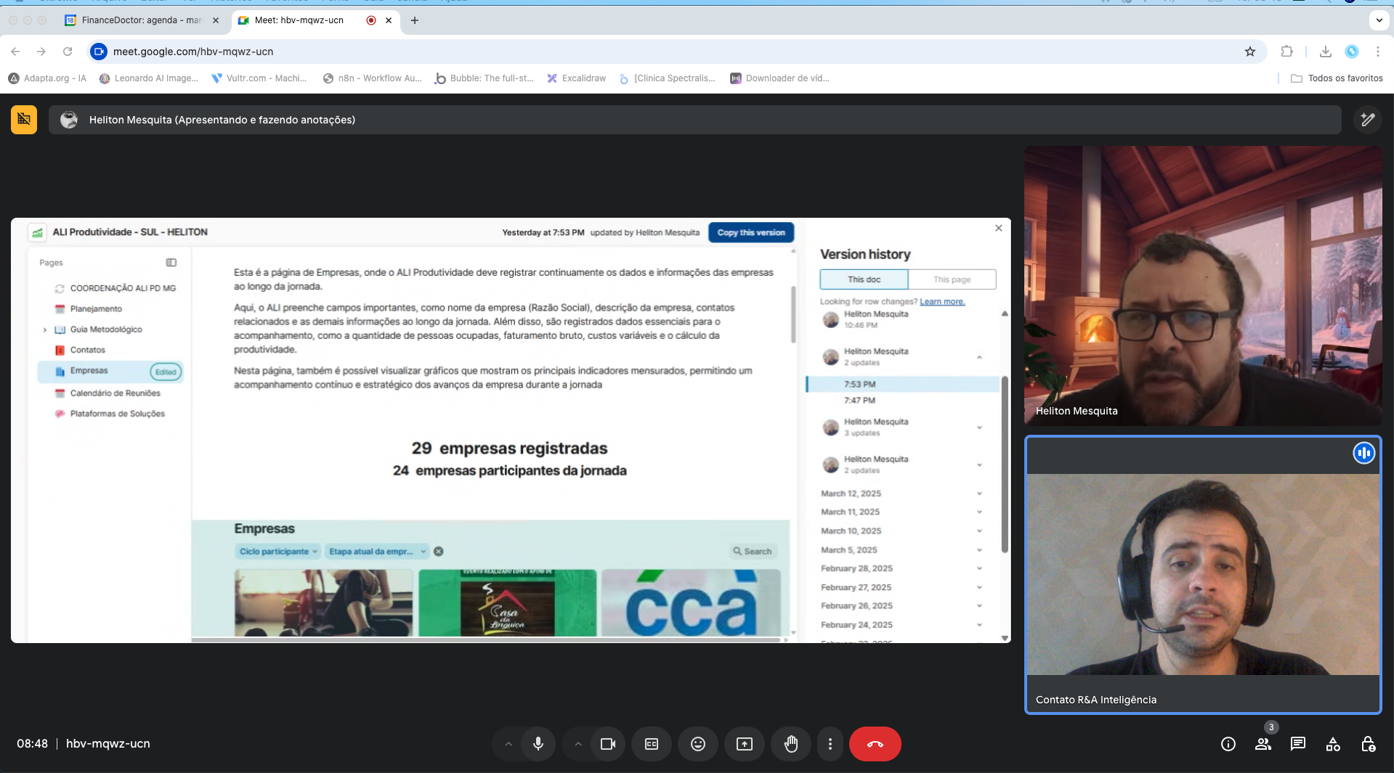Open the Etapa atual da empr... dropdown

[377, 552]
